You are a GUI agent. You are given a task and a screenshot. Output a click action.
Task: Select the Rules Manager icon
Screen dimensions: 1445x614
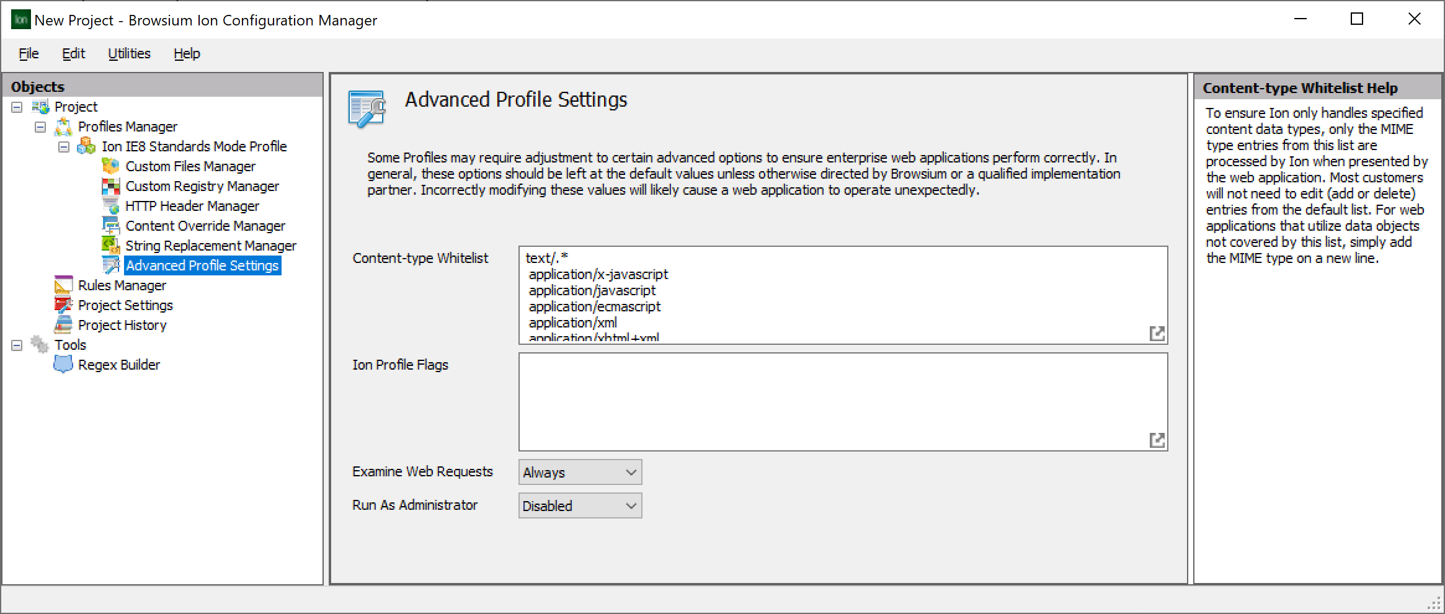(x=63, y=285)
